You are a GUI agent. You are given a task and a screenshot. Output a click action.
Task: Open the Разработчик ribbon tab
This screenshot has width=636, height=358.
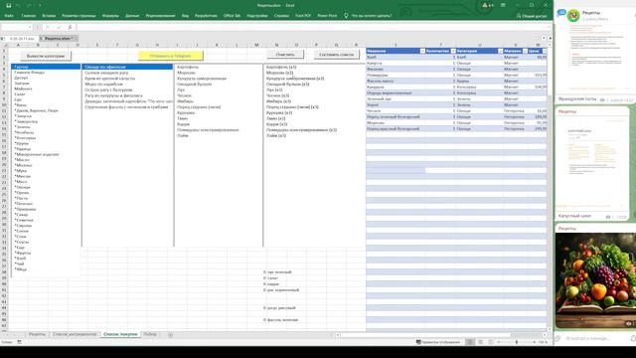[x=206, y=16]
